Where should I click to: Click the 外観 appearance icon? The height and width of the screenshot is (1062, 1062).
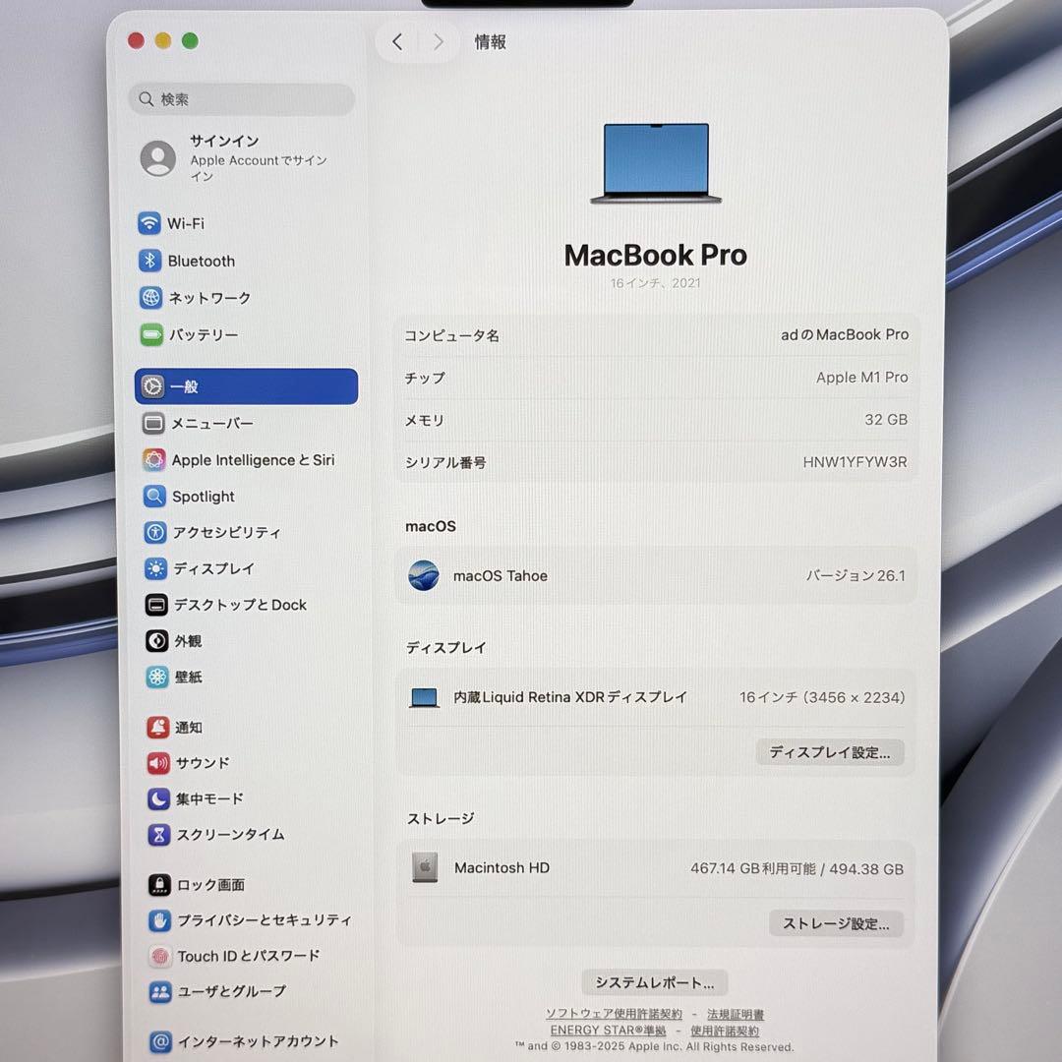(x=157, y=641)
